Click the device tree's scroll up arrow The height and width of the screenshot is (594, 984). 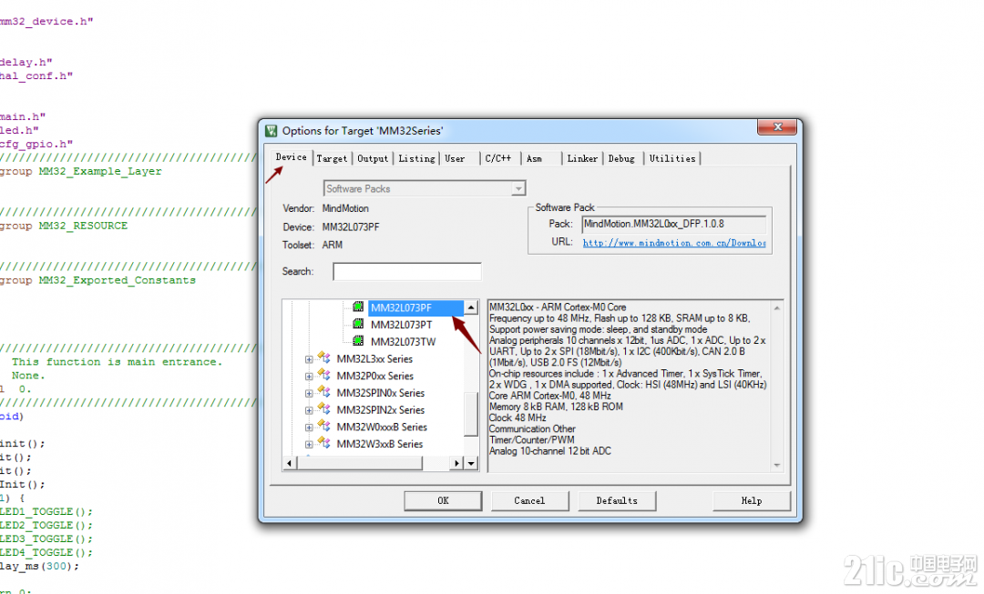pos(471,307)
